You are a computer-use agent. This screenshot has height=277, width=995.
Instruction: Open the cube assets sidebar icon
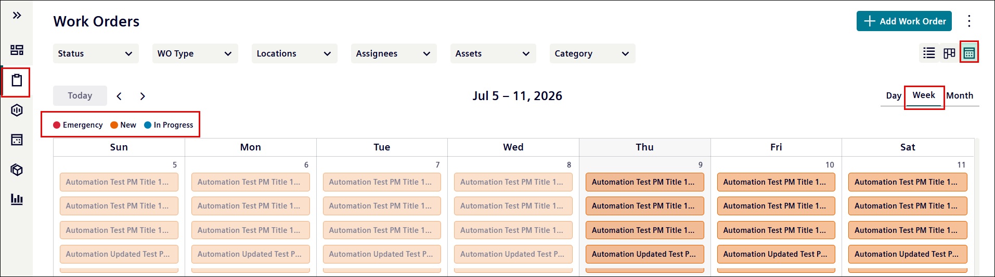pos(17,170)
